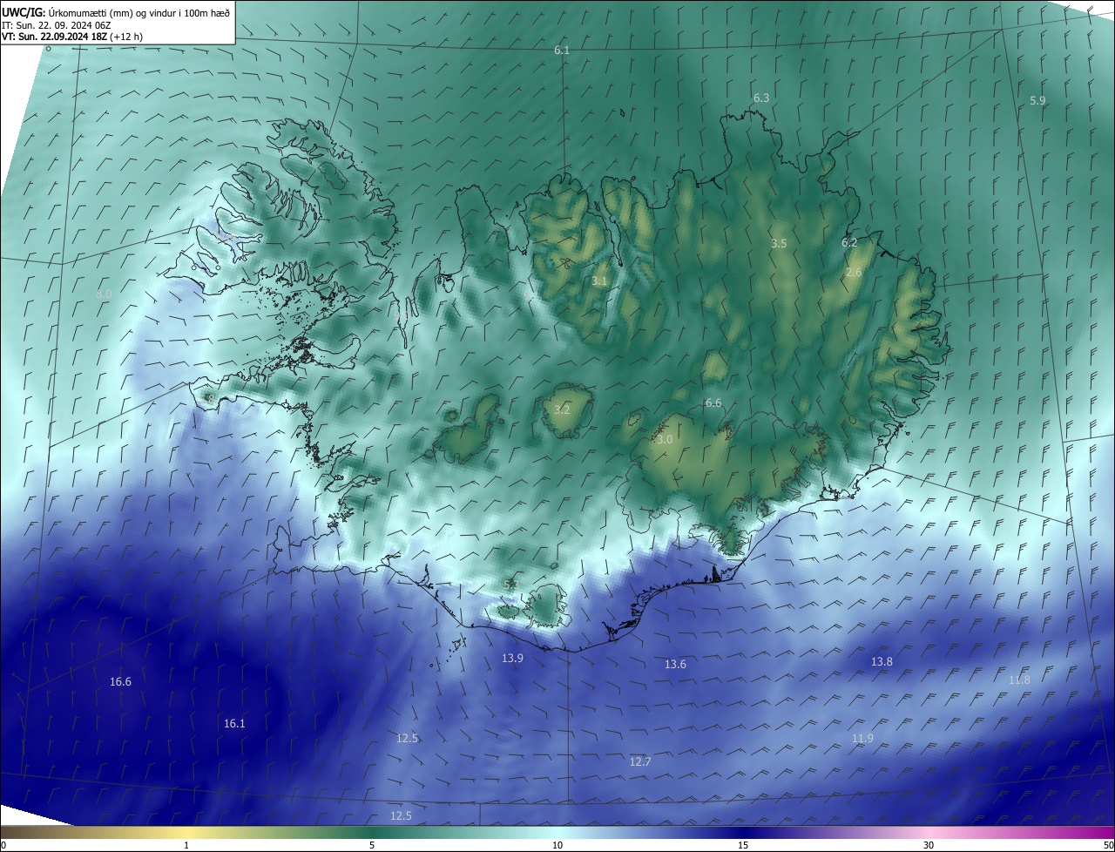Click the initial time line 'IT: Sun. 22. 09. 2024 06Z'
The height and width of the screenshot is (852, 1115).
pyautogui.click(x=56, y=24)
